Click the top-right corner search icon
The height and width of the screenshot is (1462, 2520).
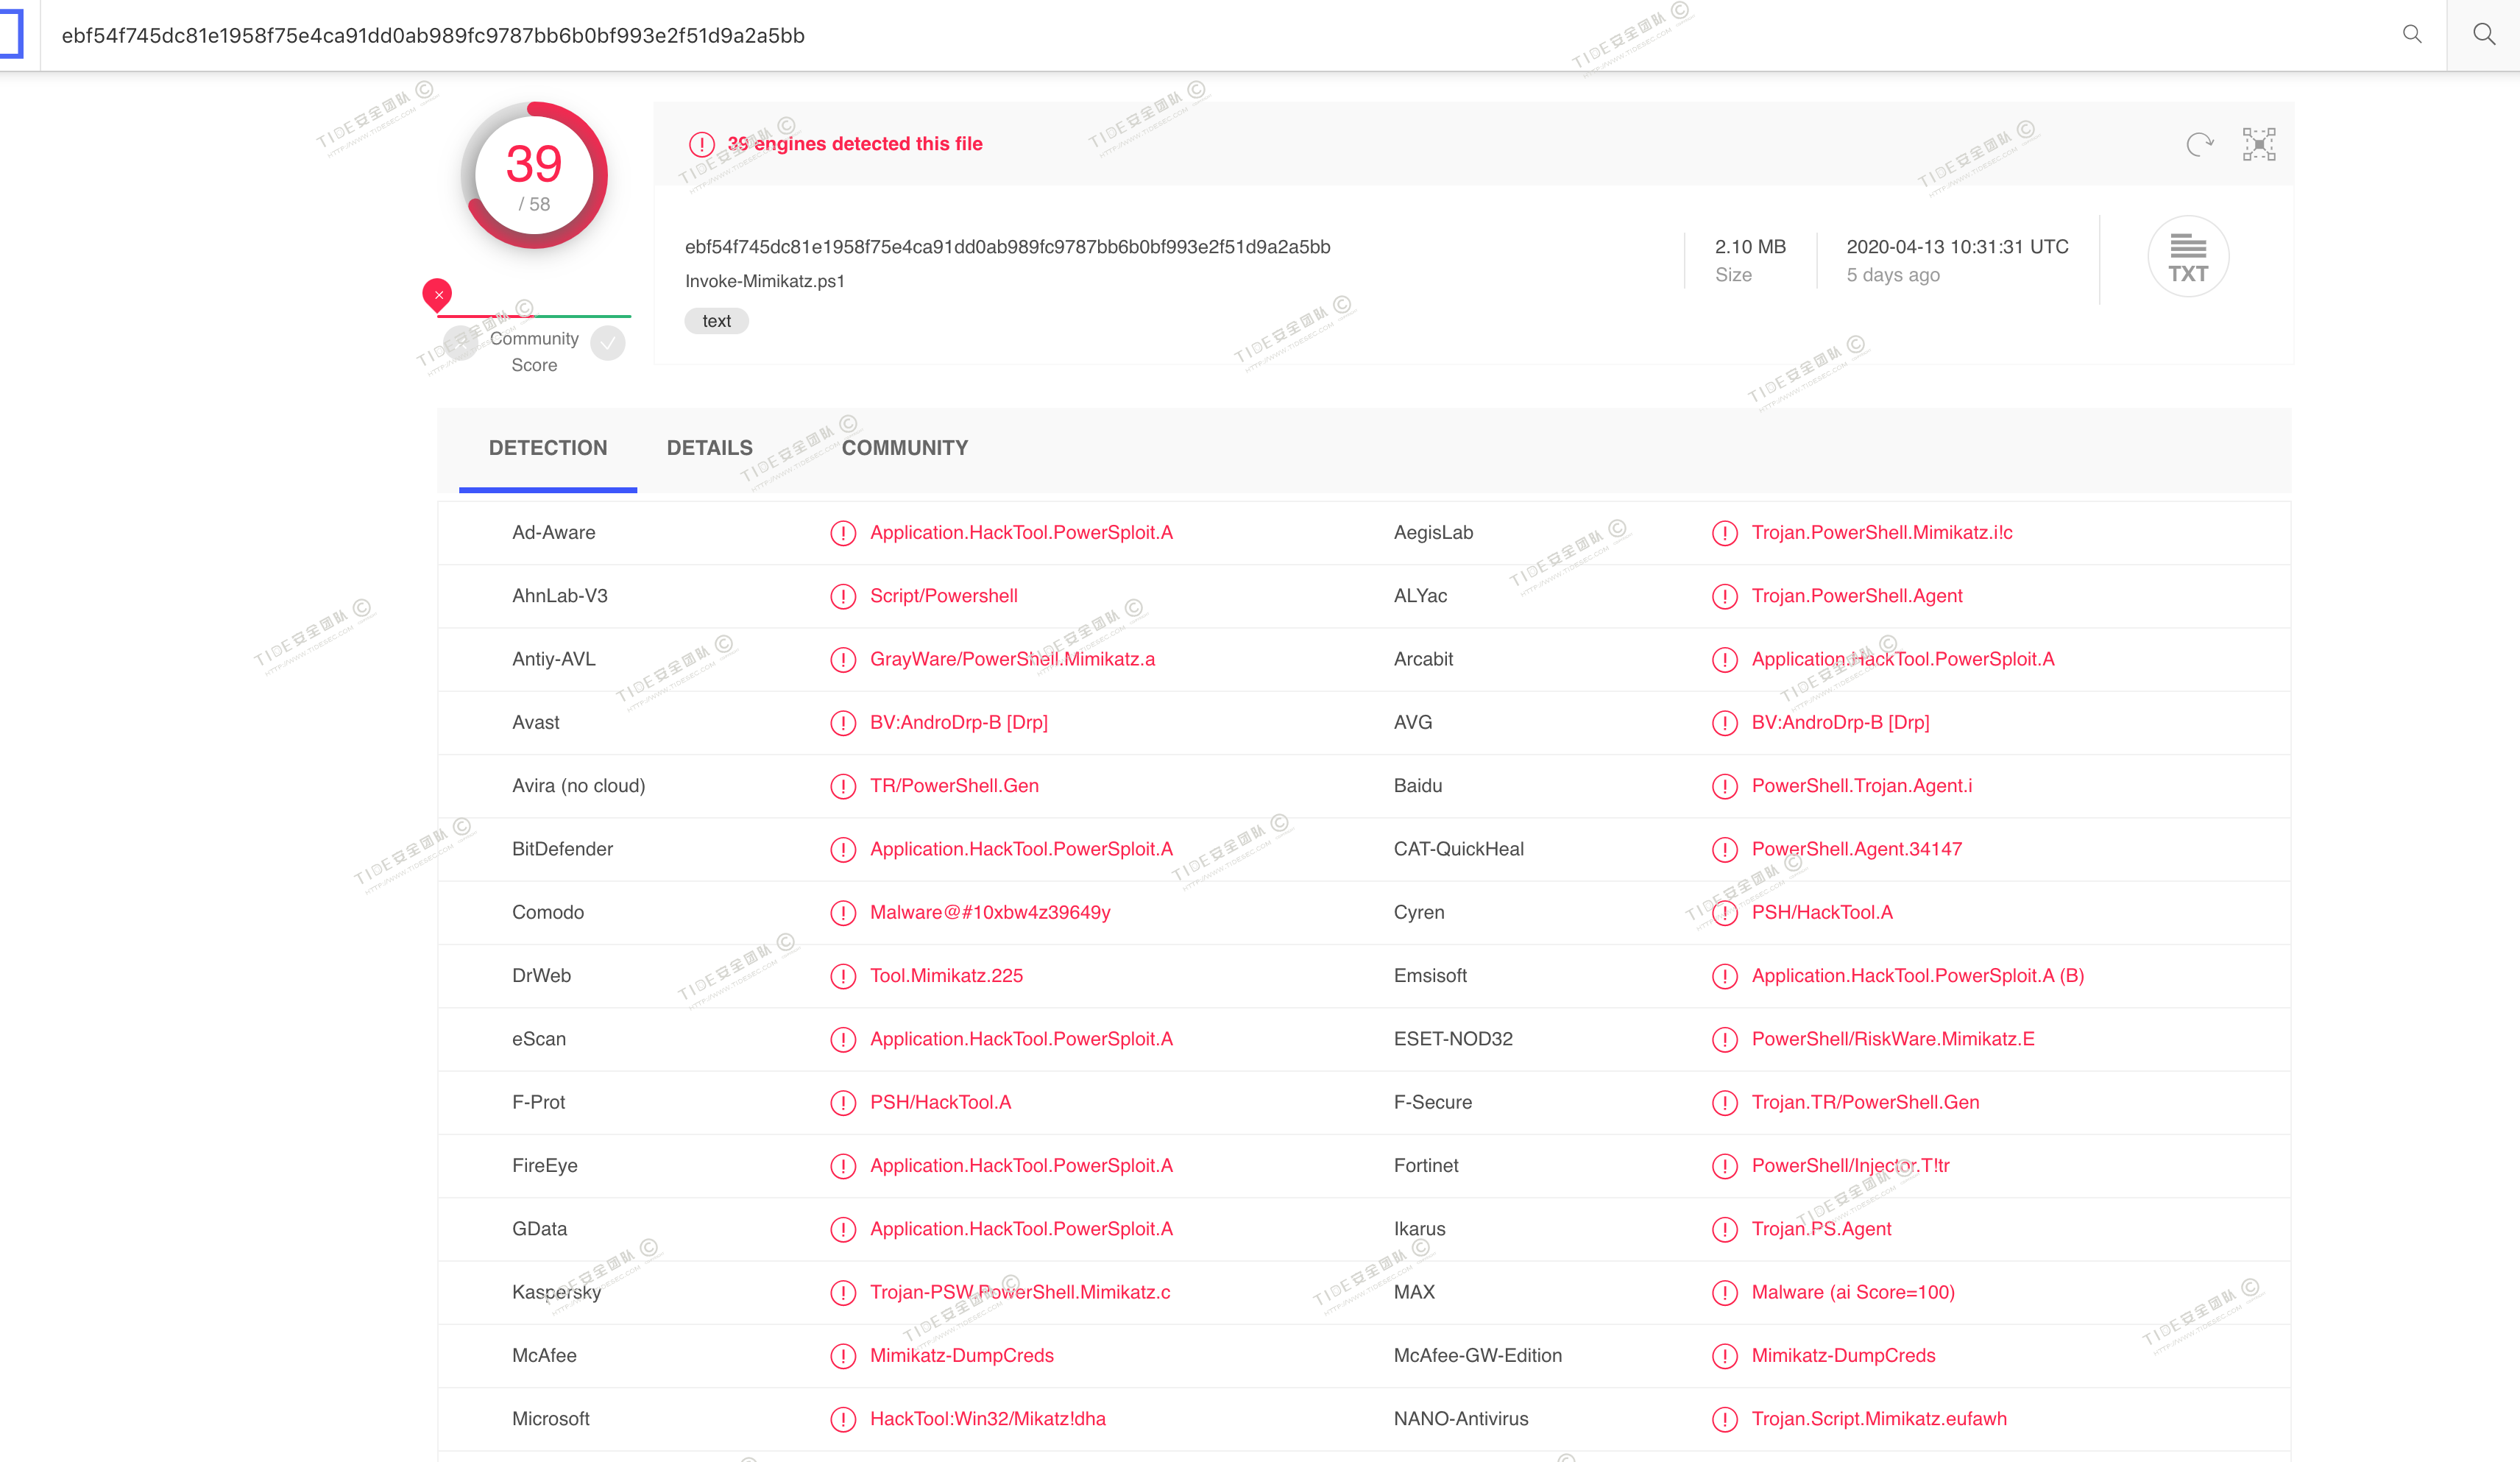click(x=2484, y=35)
